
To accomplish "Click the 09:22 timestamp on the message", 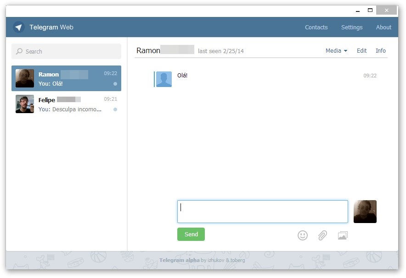I will pyautogui.click(x=370, y=76).
